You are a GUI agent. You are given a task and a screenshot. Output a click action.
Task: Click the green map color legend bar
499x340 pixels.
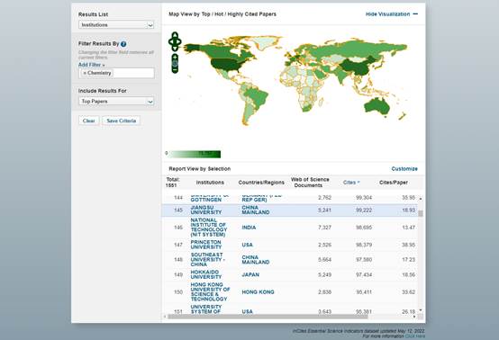(x=195, y=154)
